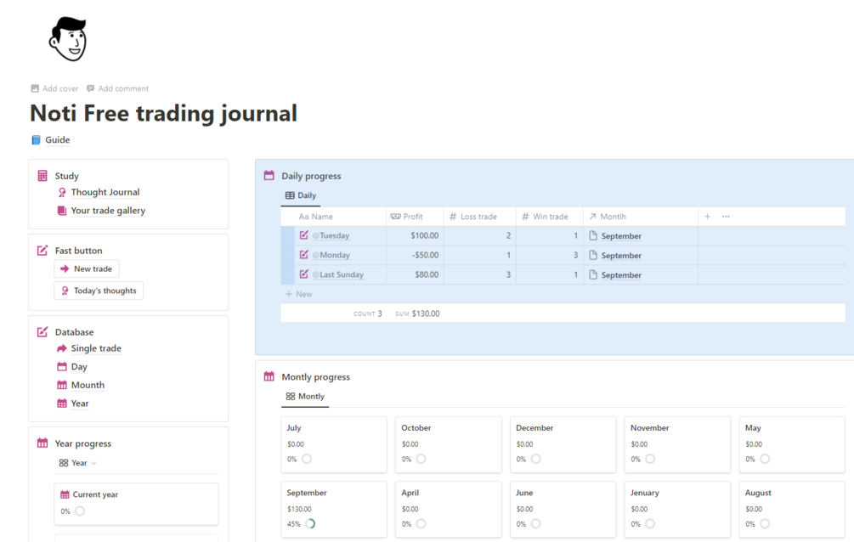
Task: Click the Database section pencil icon
Action: (42, 331)
